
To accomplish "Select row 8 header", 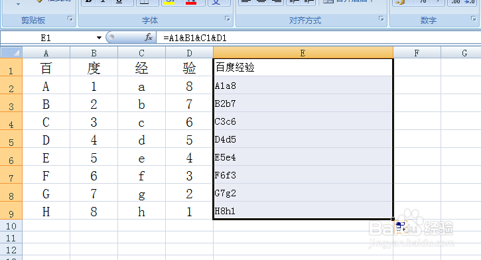I will (11, 192).
